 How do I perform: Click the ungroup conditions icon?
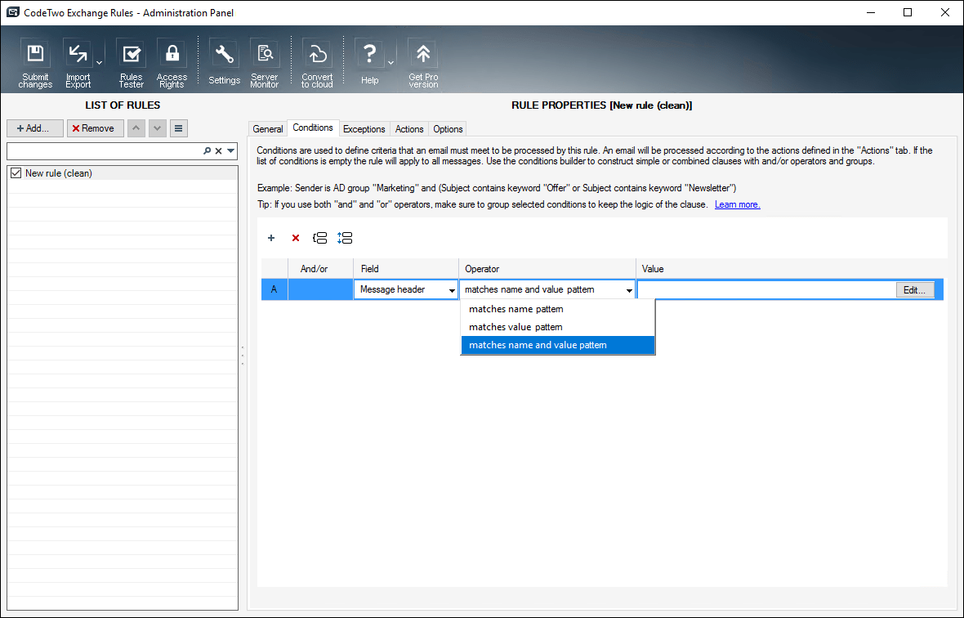pyautogui.click(x=345, y=238)
